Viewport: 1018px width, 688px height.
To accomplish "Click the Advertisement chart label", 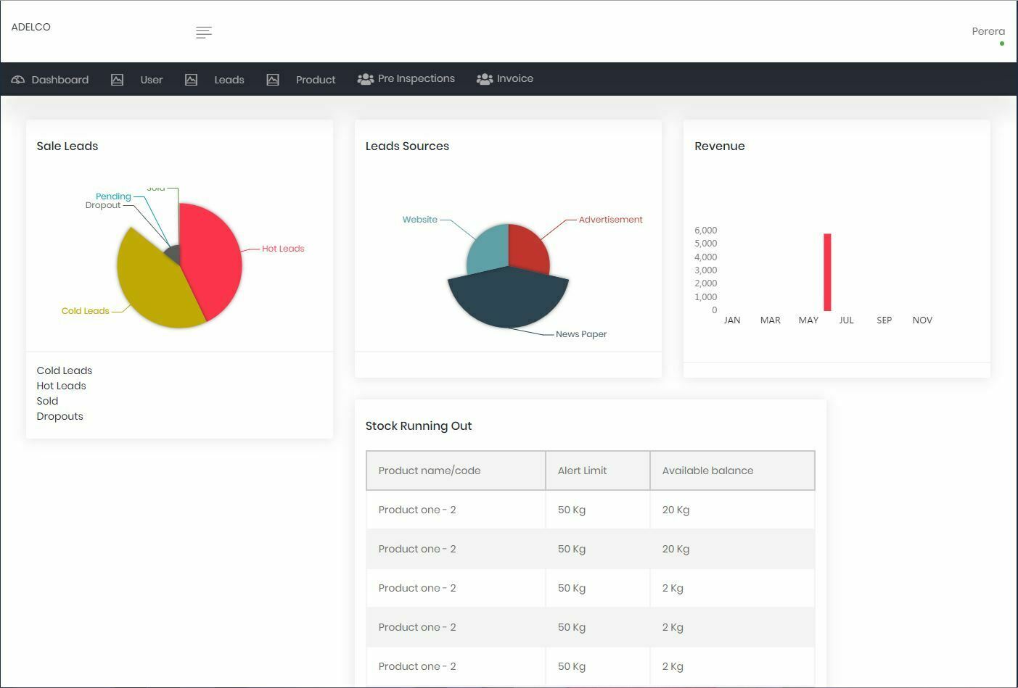I will [x=611, y=220].
